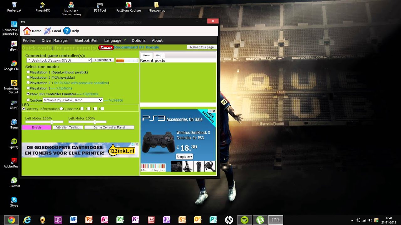
Task: Open the Local icon in the toolbar
Action: (x=52, y=31)
